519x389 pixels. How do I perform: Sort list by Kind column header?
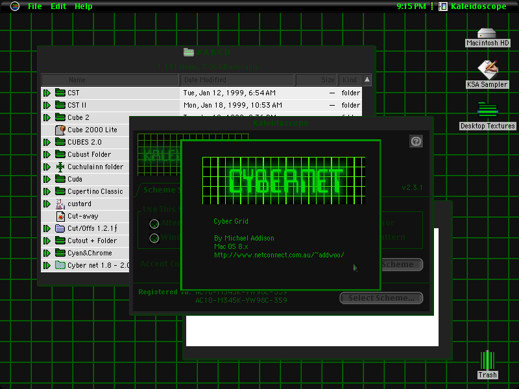(350, 80)
